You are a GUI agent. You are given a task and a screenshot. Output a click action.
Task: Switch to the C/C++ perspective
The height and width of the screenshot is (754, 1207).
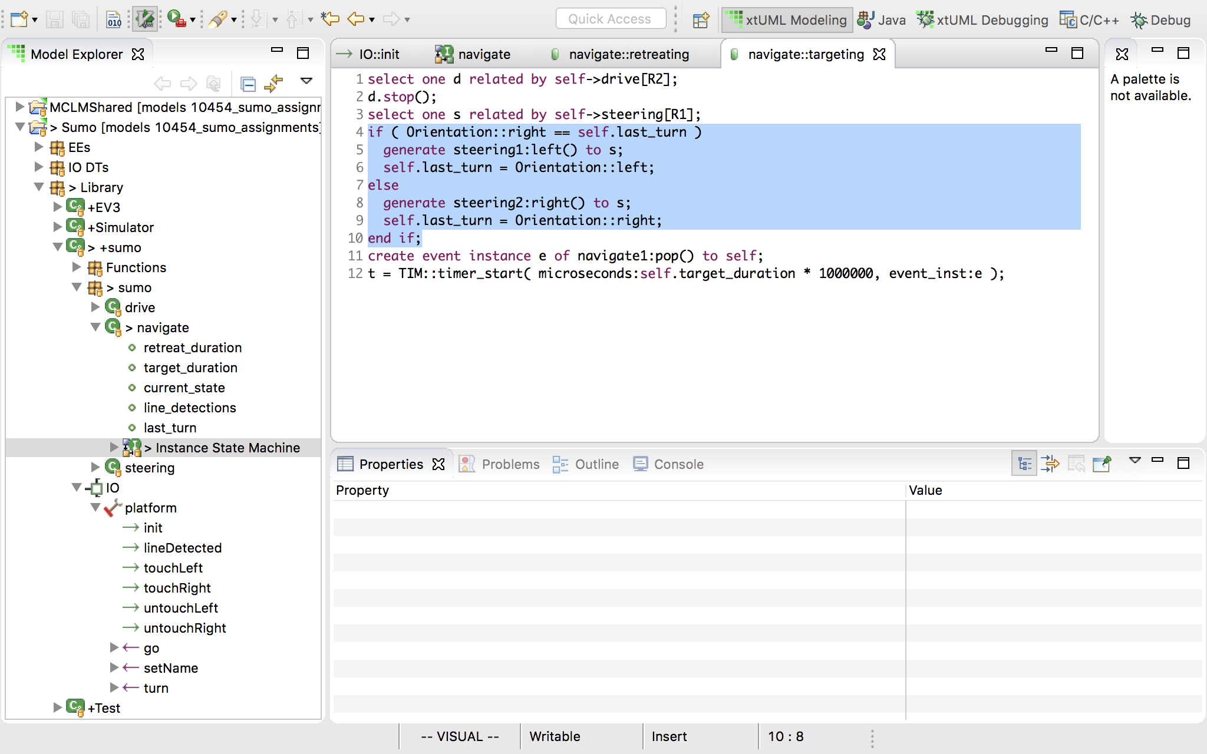[x=1089, y=20]
